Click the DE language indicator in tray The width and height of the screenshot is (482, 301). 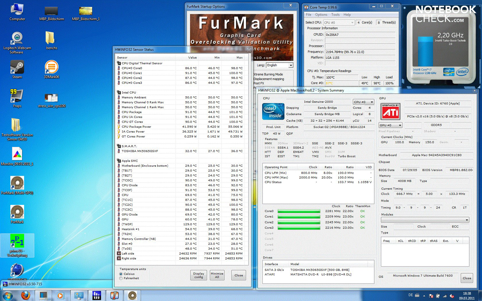coord(411,295)
